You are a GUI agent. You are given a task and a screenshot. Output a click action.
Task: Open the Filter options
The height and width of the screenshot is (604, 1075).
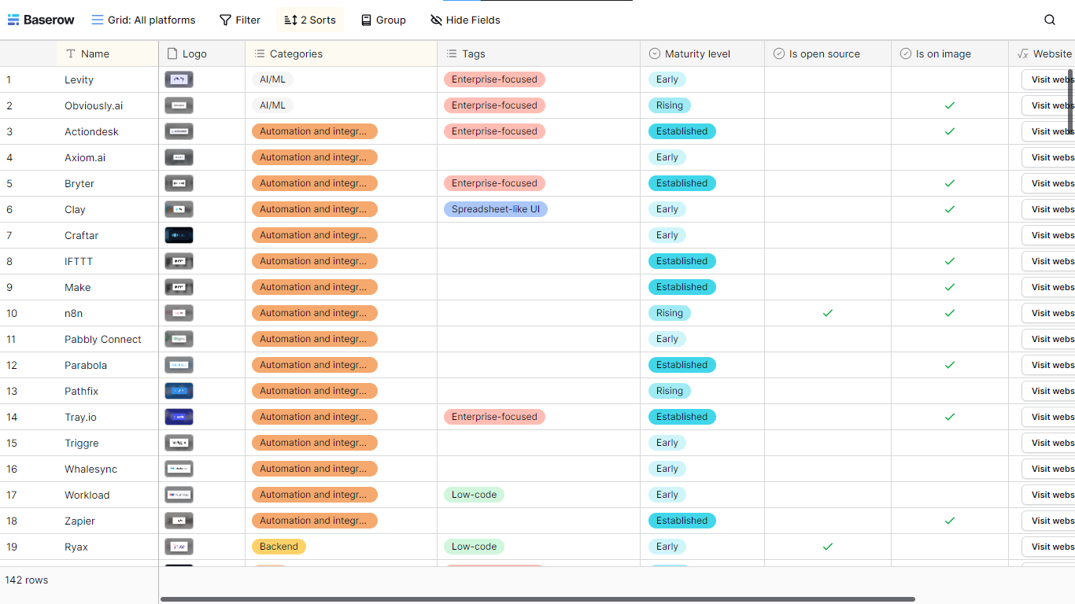coord(240,20)
